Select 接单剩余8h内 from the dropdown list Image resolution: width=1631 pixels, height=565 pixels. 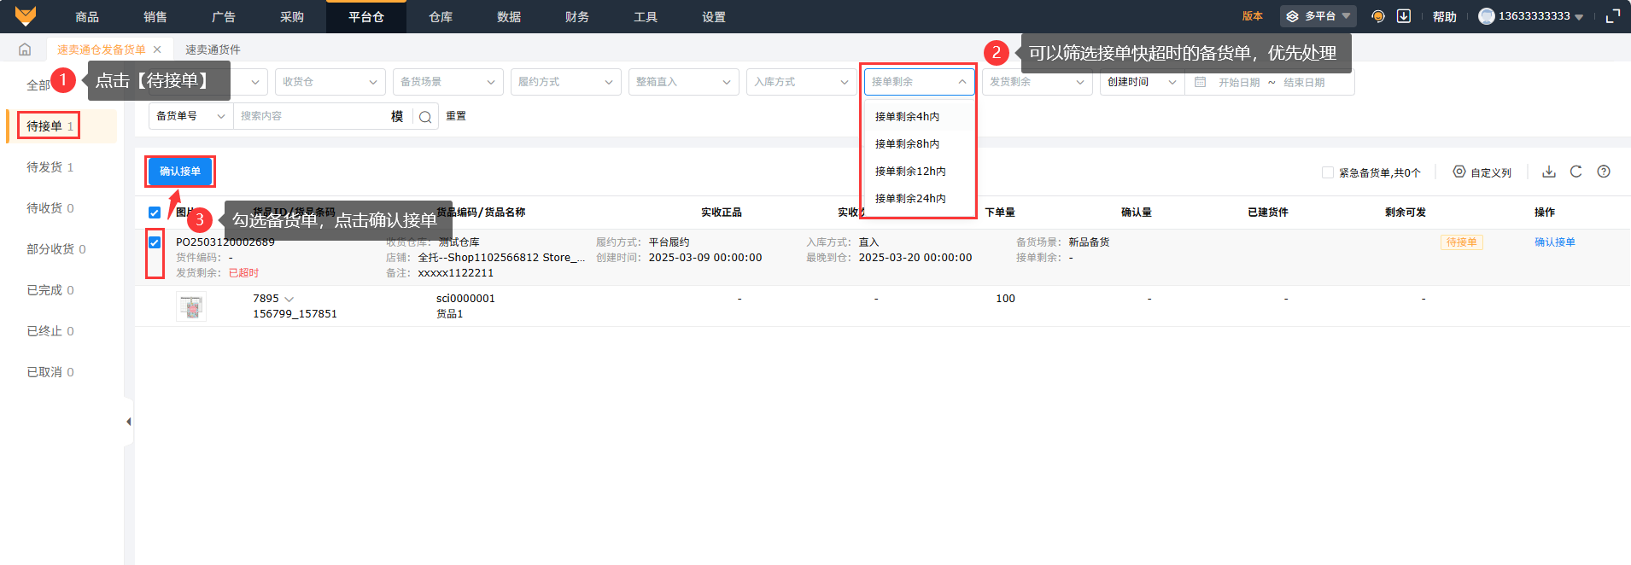907,144
